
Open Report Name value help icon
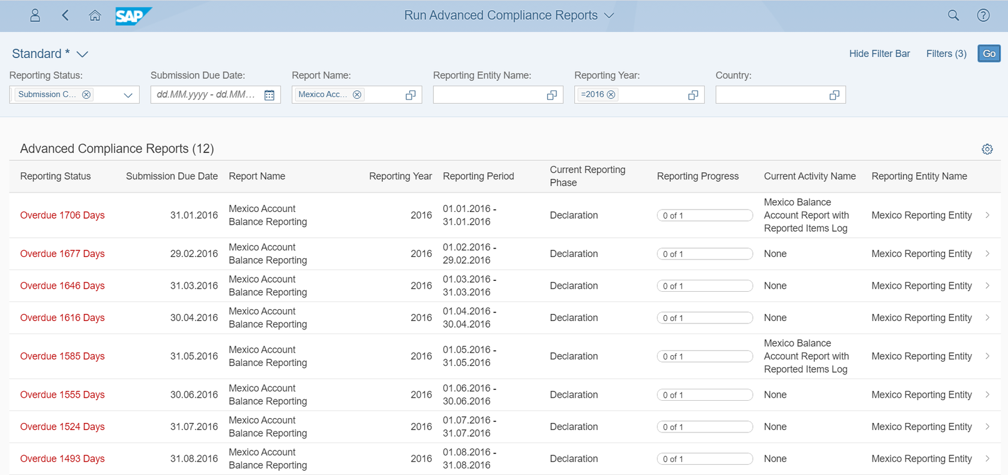point(410,95)
